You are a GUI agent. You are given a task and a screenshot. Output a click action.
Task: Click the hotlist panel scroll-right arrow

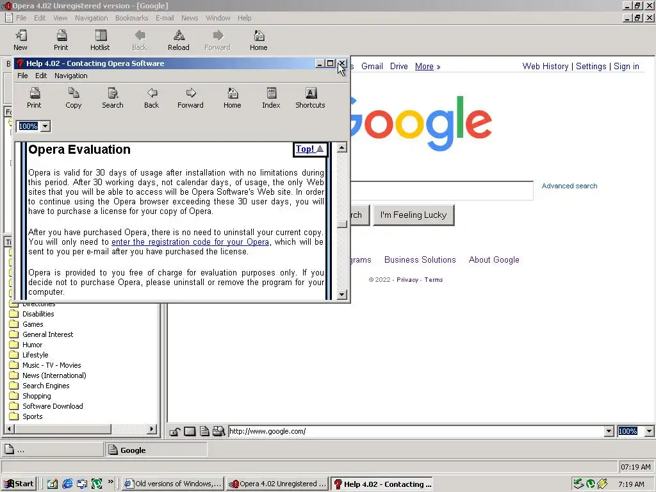(x=152, y=429)
